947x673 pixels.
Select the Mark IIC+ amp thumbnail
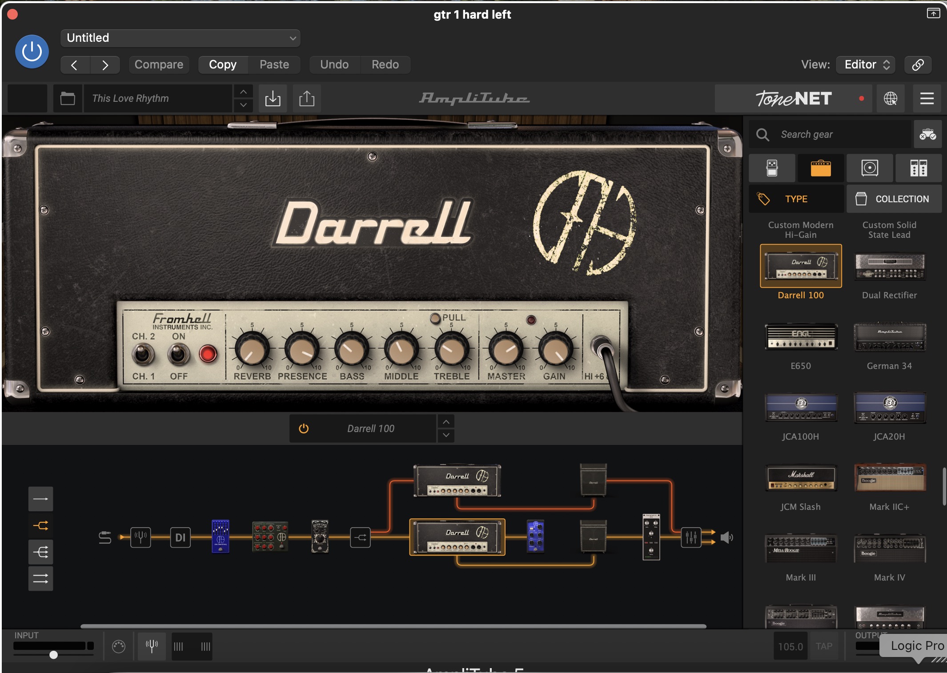point(890,477)
